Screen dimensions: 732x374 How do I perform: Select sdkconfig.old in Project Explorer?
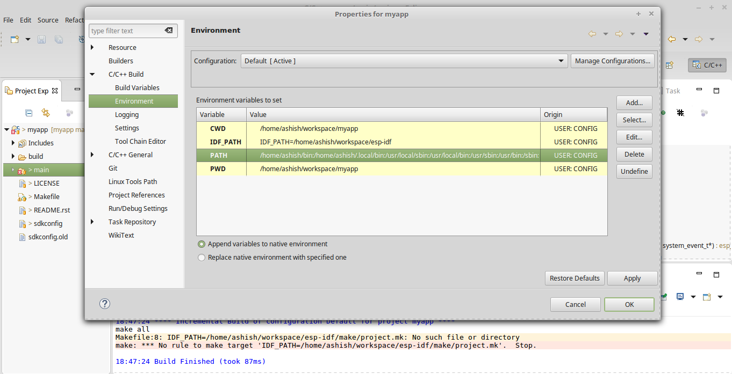click(x=48, y=237)
